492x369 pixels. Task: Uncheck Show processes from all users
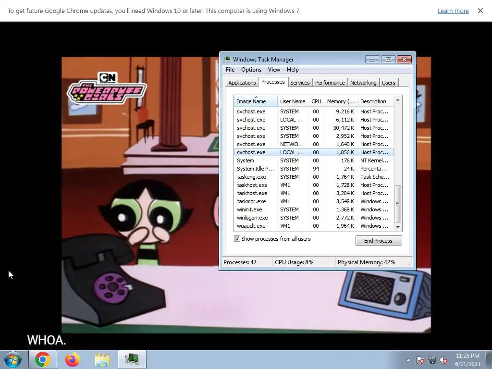tap(237, 239)
